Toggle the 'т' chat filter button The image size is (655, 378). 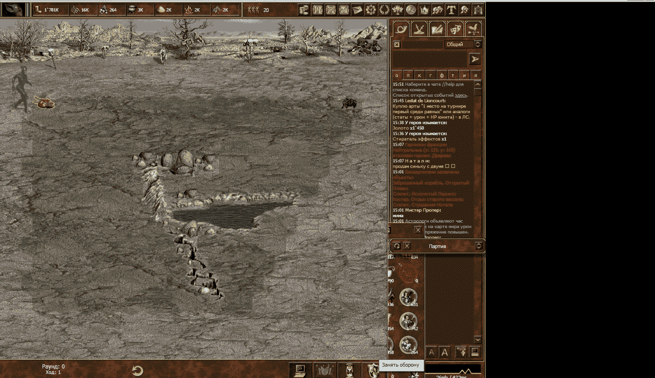coord(453,76)
